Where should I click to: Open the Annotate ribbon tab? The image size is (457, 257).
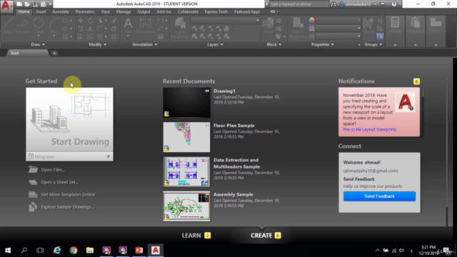coord(61,11)
